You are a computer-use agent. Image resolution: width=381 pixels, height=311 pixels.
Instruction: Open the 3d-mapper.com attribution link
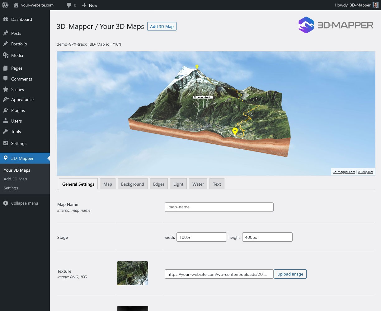click(344, 172)
